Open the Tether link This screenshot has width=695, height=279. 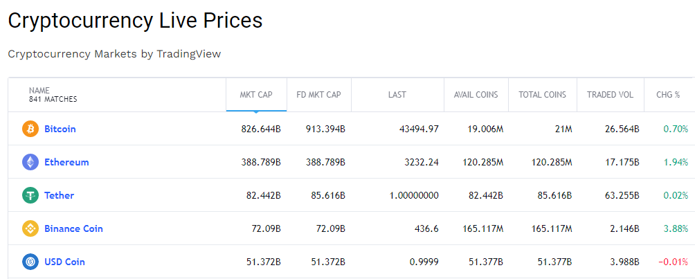59,196
